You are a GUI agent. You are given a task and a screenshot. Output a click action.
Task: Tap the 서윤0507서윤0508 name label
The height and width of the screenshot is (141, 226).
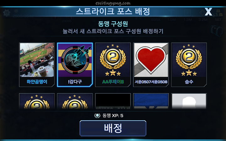[x=151, y=82]
